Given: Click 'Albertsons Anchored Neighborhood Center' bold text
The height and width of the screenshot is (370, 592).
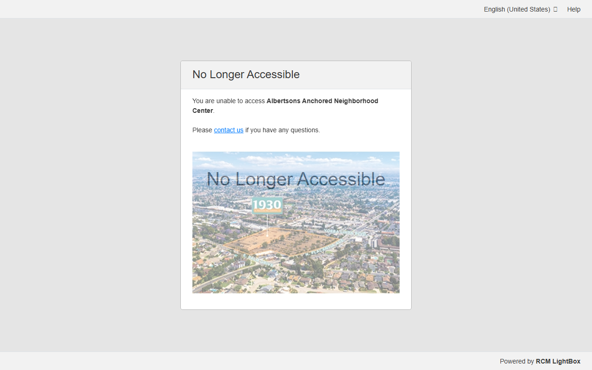Looking at the screenshot, I should click(x=285, y=105).
